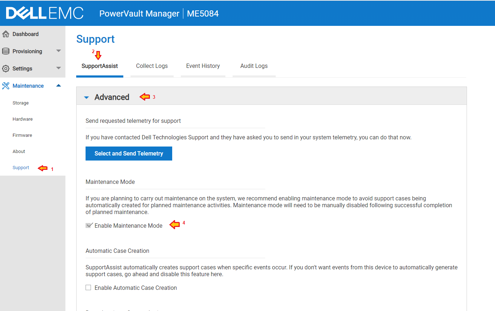Collapse the Maintenance sidebar menu
The height and width of the screenshot is (311, 495).
point(58,85)
